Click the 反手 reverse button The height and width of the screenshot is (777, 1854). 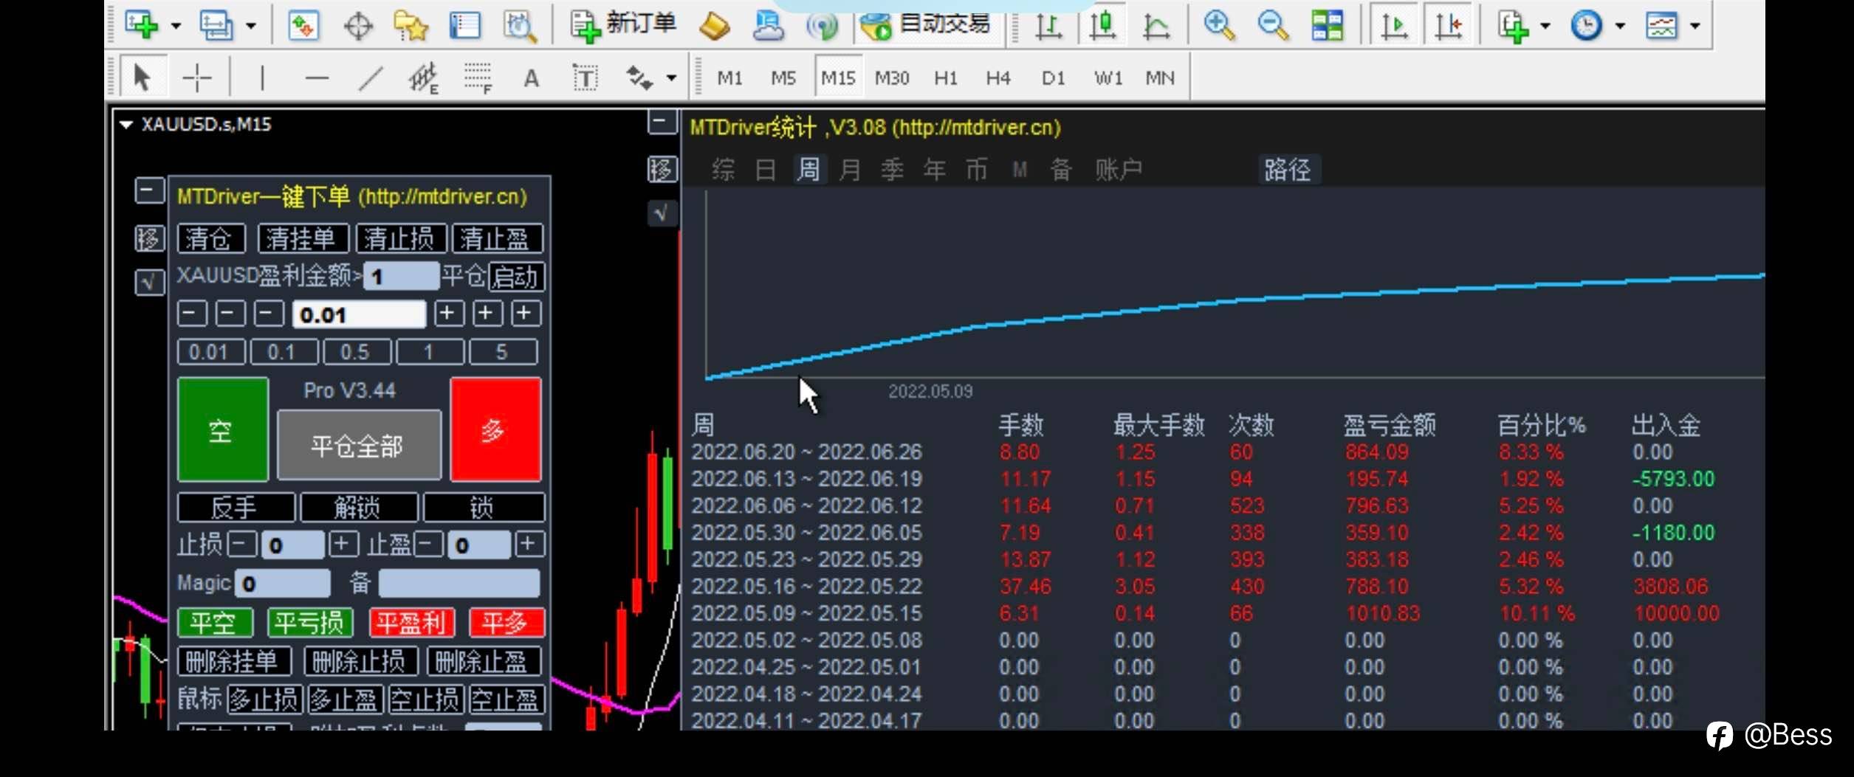pos(236,507)
